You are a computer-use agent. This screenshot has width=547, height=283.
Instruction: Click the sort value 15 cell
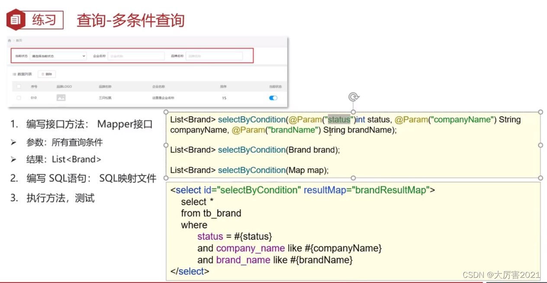224,98
